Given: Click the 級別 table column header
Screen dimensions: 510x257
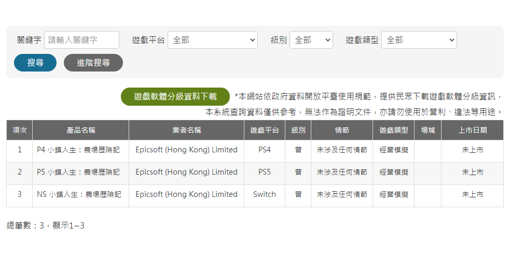Looking at the screenshot, I should (x=298, y=130).
